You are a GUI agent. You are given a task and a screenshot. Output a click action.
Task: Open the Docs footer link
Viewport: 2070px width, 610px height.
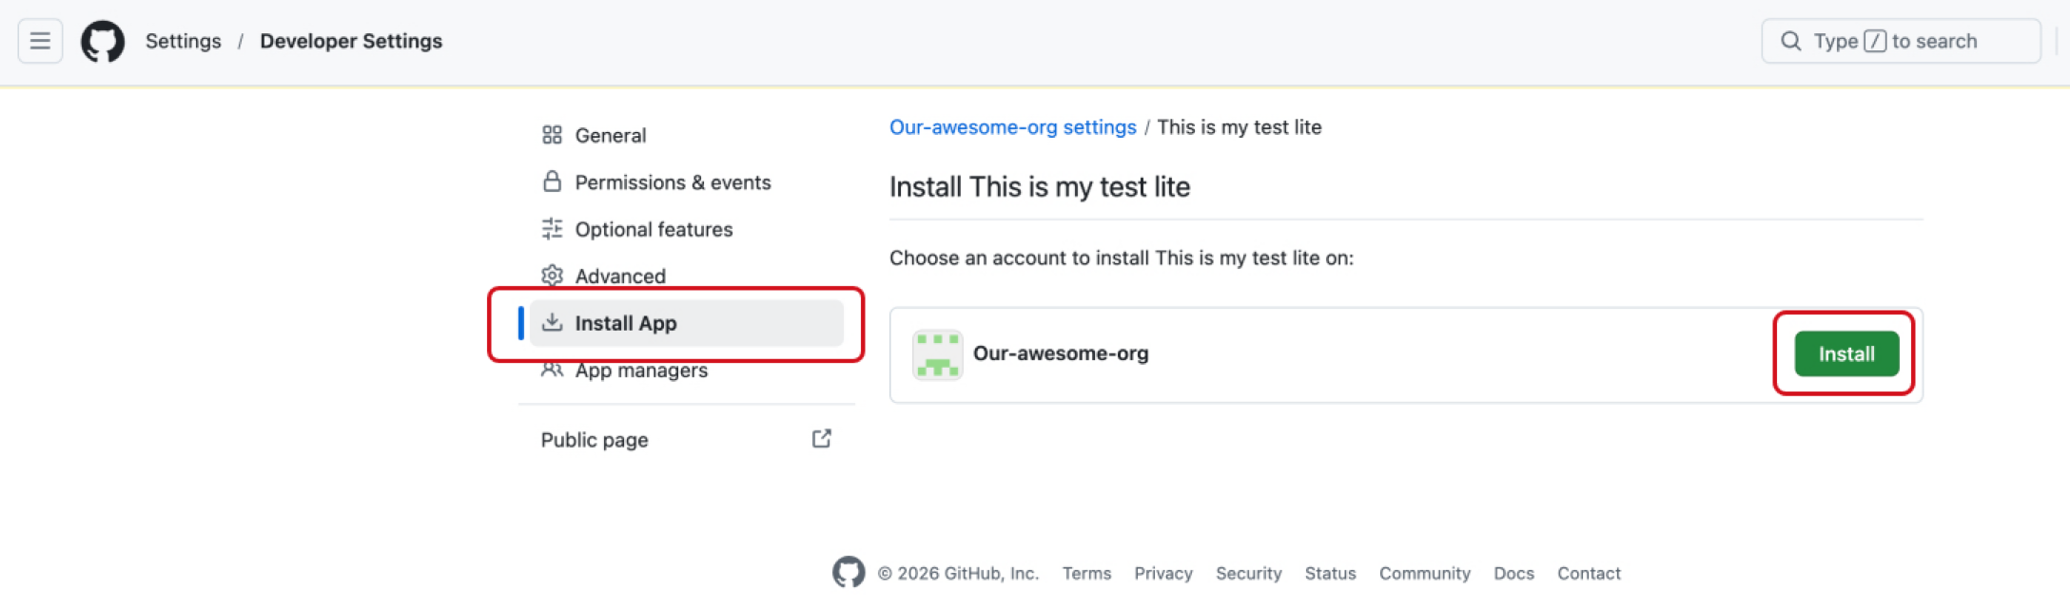click(x=1513, y=573)
